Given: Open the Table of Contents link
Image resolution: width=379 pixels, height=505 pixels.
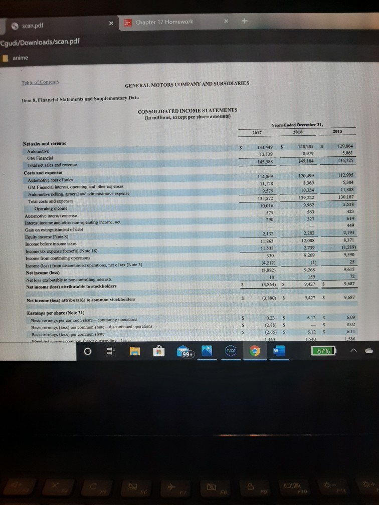Looking at the screenshot, I should 40,82.
